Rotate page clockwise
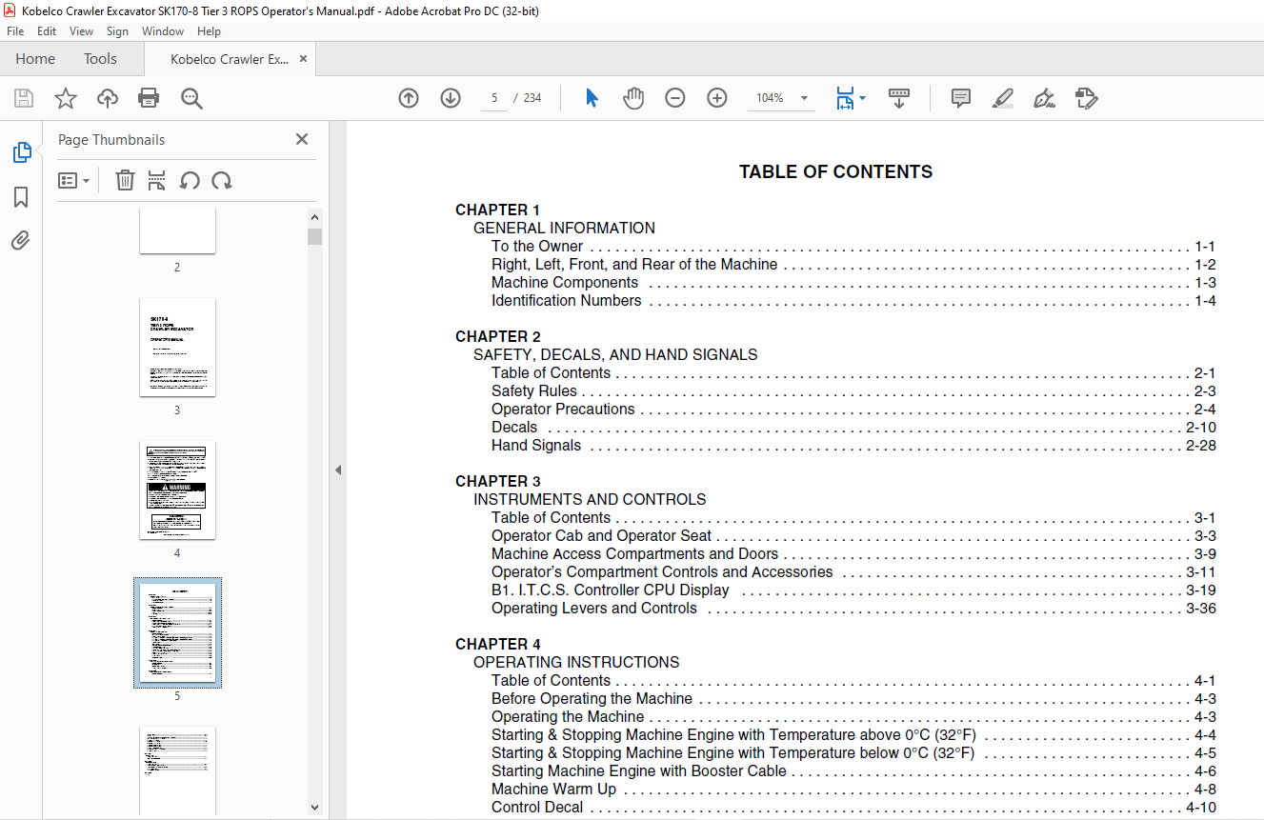The height and width of the screenshot is (820, 1264). pyautogui.click(x=222, y=180)
